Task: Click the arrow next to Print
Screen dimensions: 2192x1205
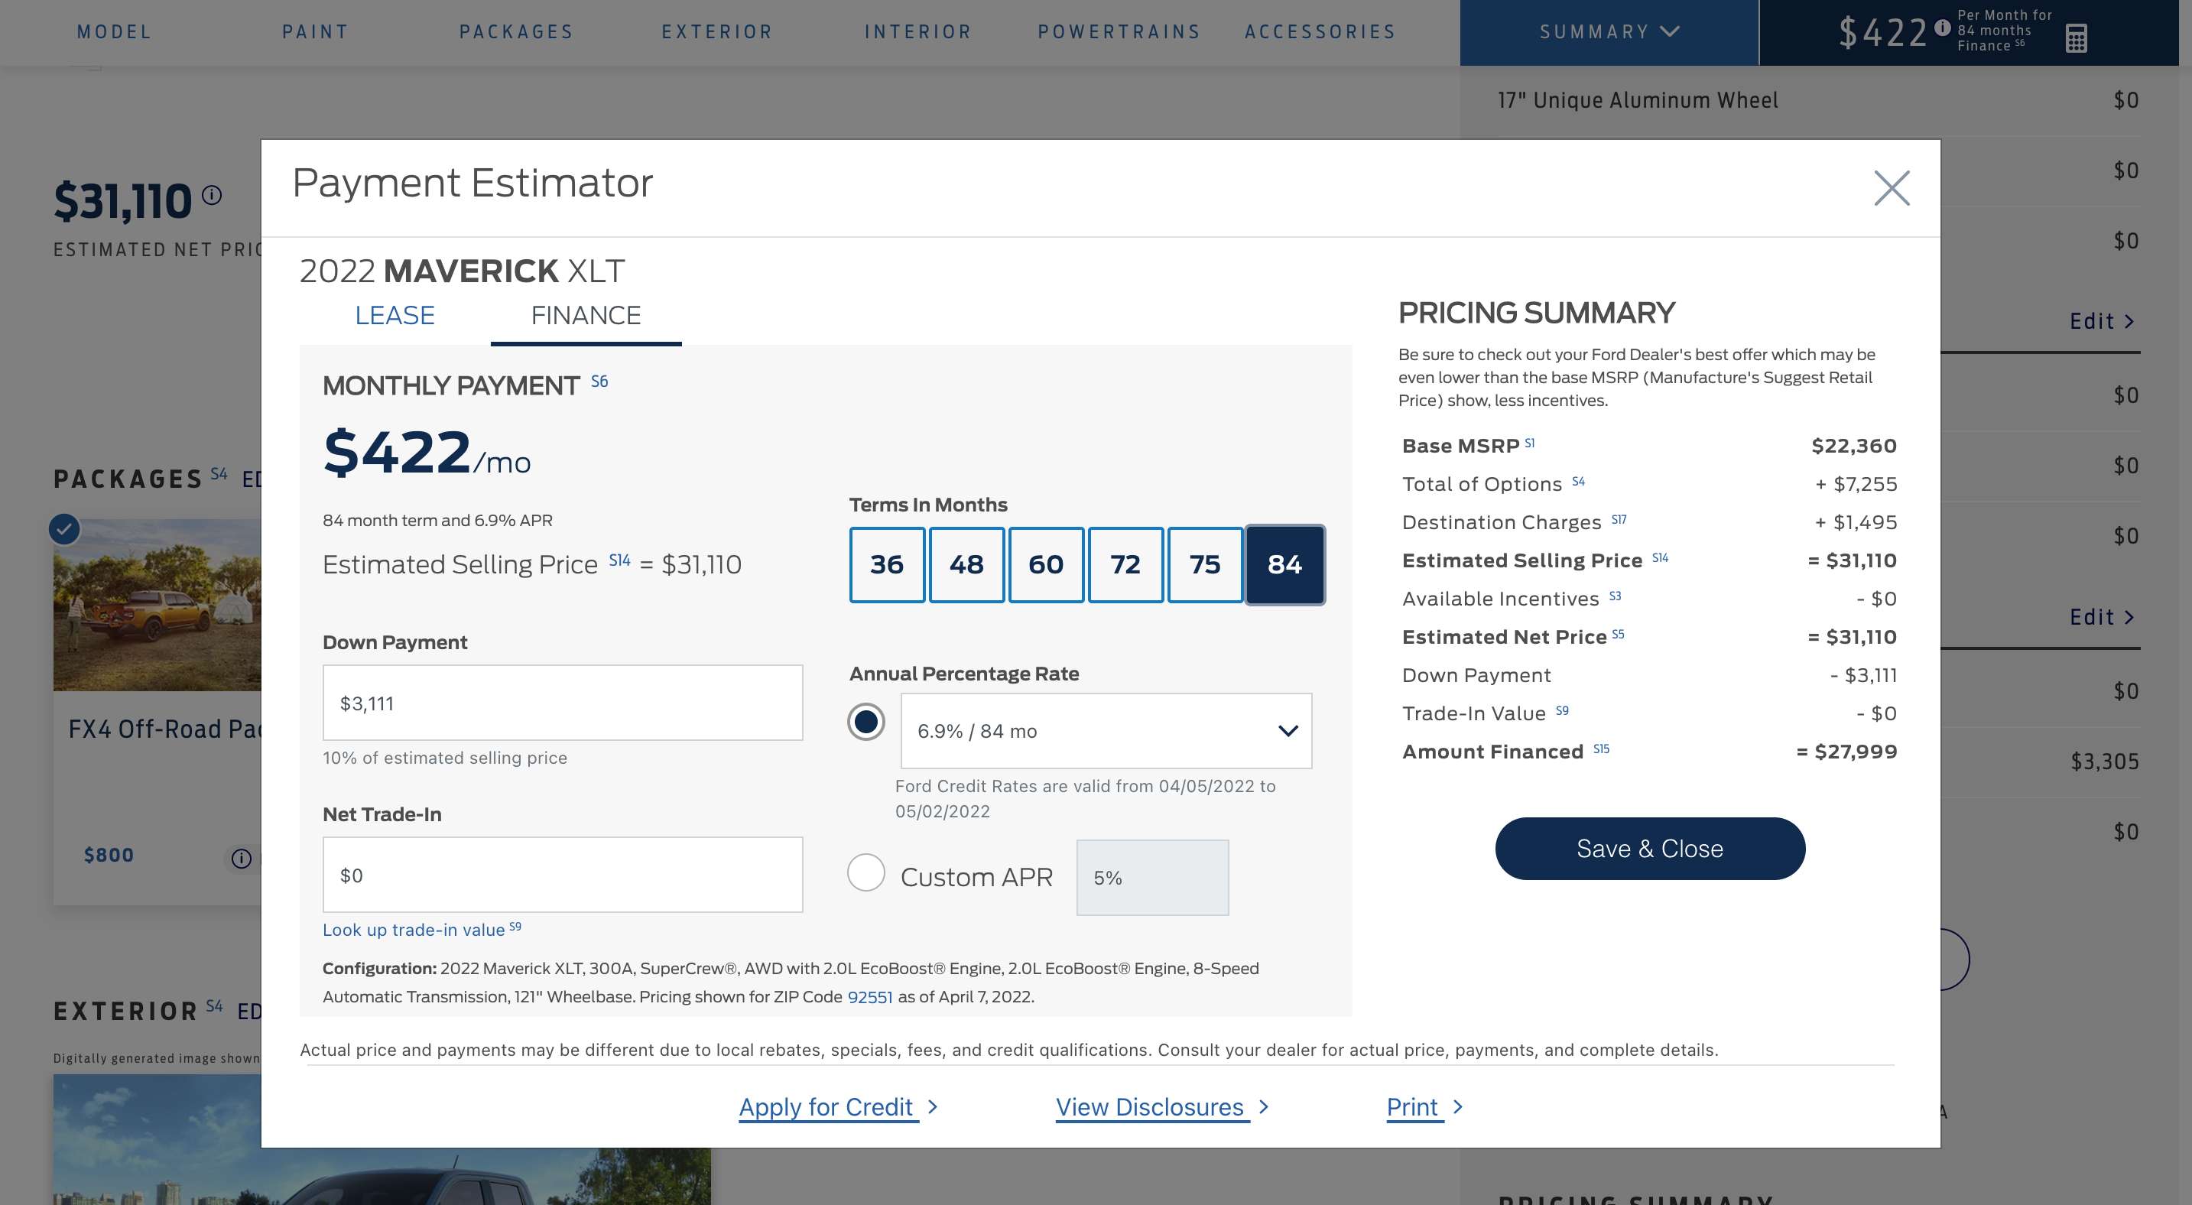Action: (x=1459, y=1106)
